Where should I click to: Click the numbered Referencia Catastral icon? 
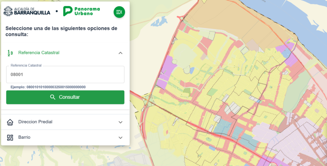[x=10, y=53]
